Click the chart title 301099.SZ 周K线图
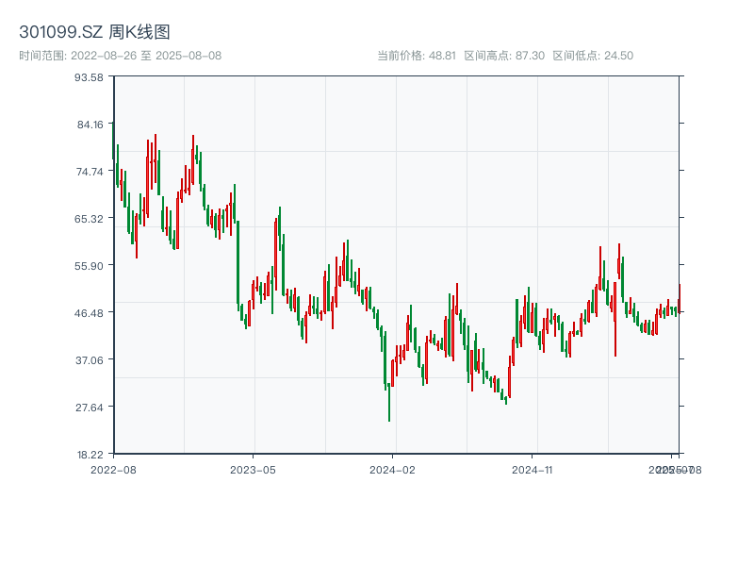 coord(94,32)
